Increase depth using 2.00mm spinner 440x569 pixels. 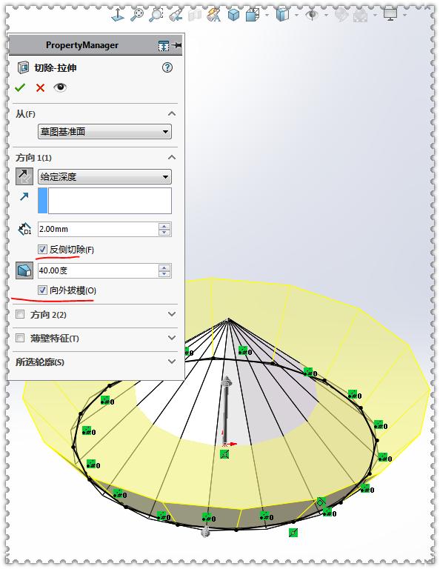click(x=164, y=226)
